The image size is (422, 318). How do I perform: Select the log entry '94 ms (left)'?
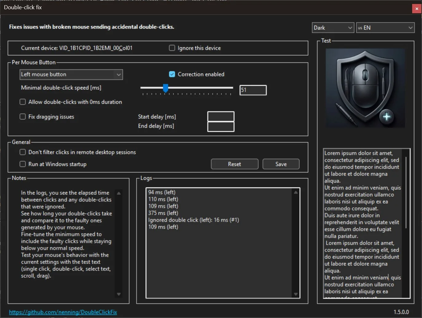(162, 192)
